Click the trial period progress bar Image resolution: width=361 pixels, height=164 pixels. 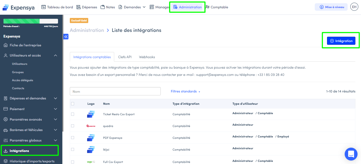point(31,21)
